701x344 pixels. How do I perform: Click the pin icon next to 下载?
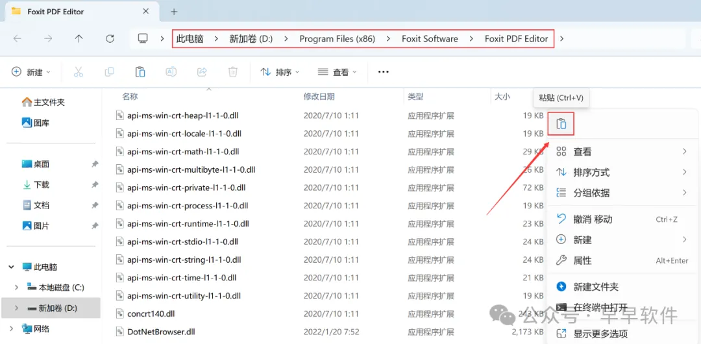(94, 185)
